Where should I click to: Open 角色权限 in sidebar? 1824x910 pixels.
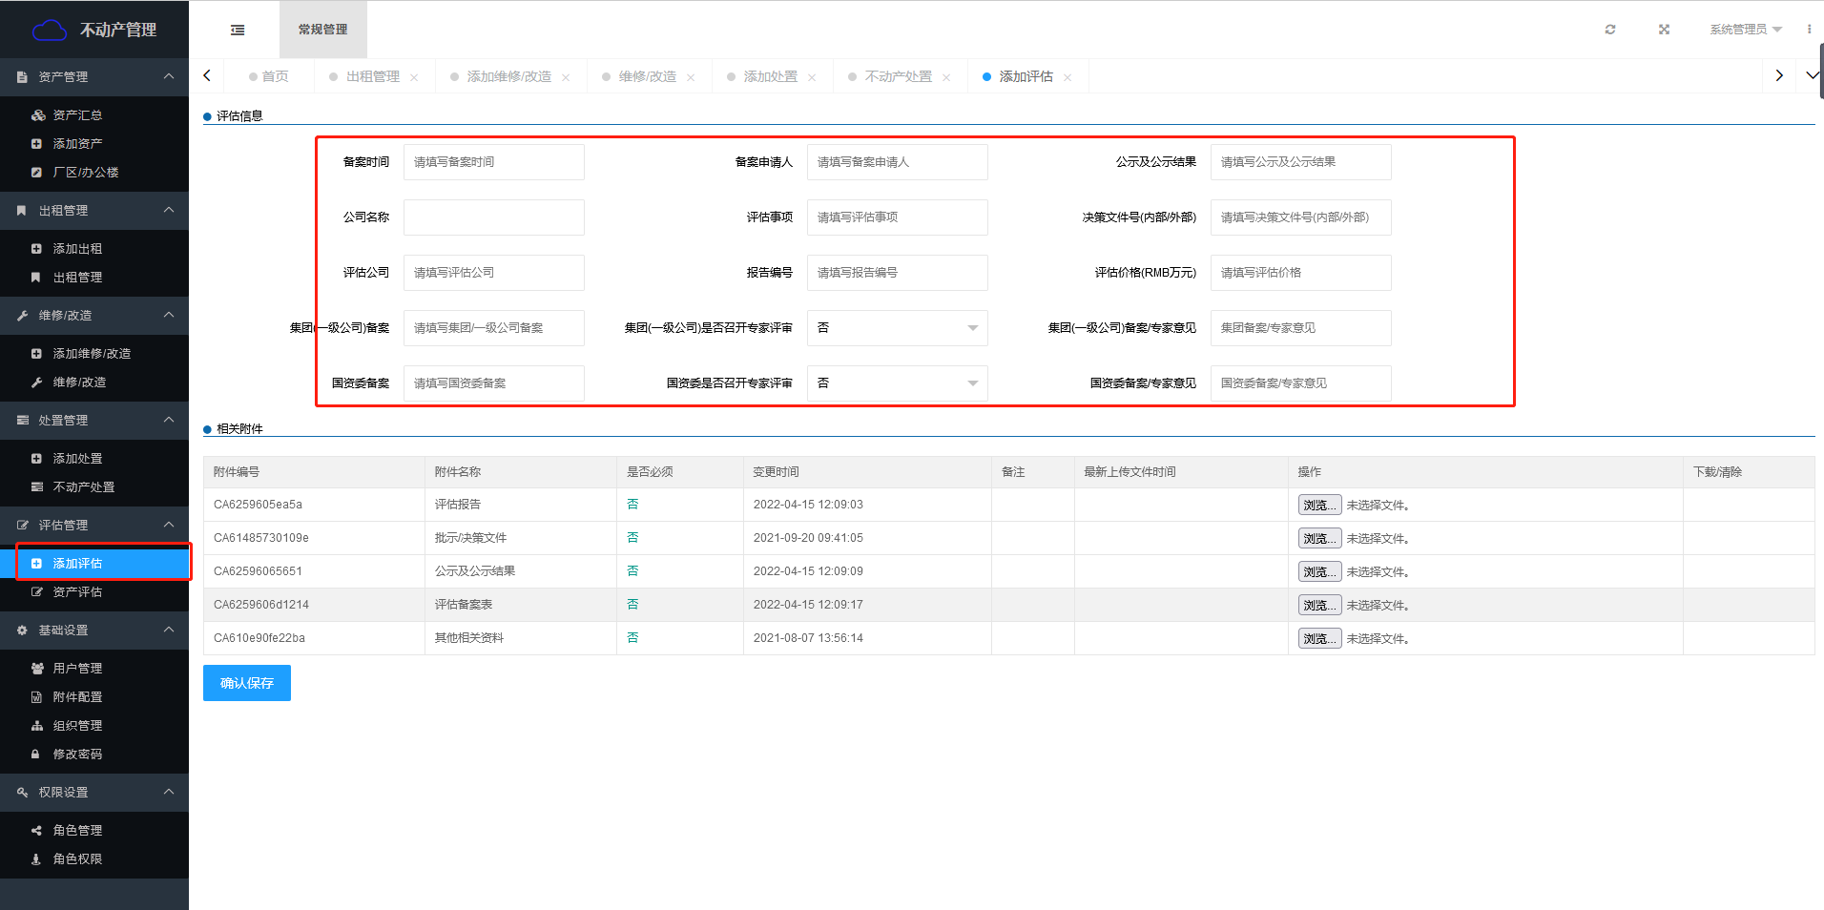click(94, 859)
